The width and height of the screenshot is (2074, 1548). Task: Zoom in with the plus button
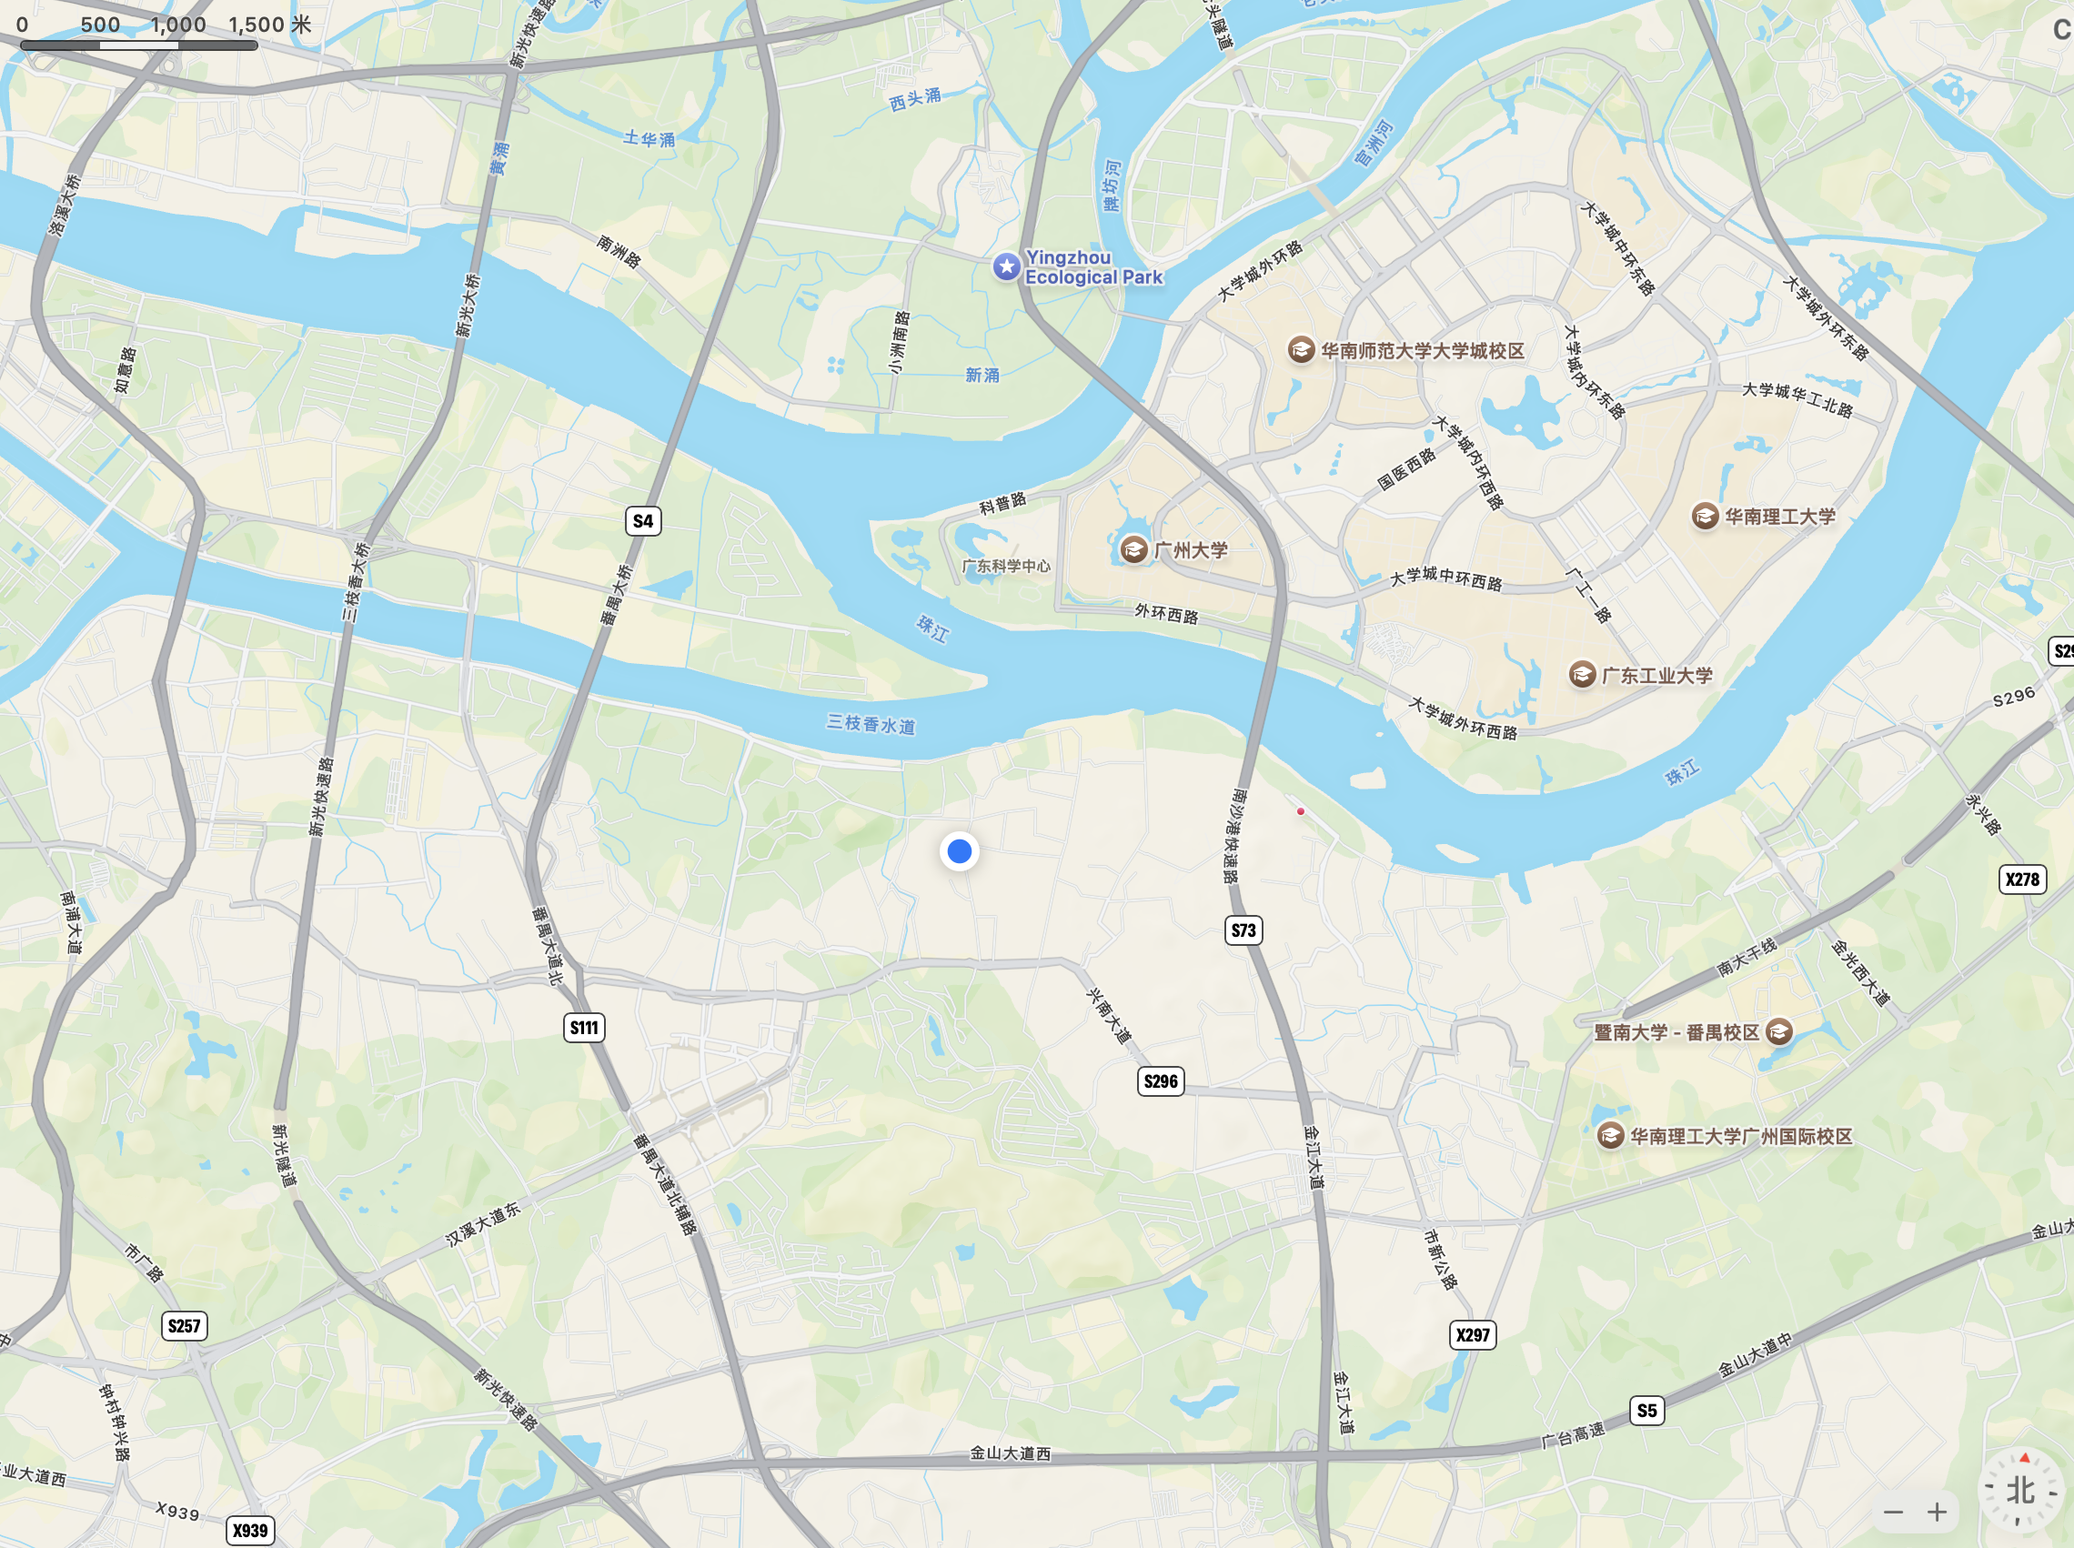1937,1512
